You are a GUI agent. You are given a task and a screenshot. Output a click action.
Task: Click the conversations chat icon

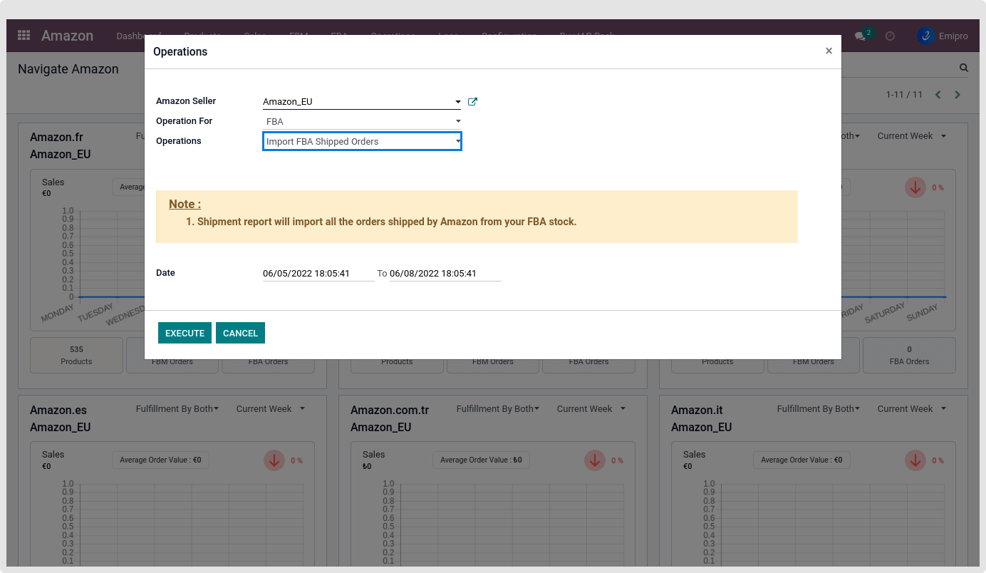click(x=861, y=36)
